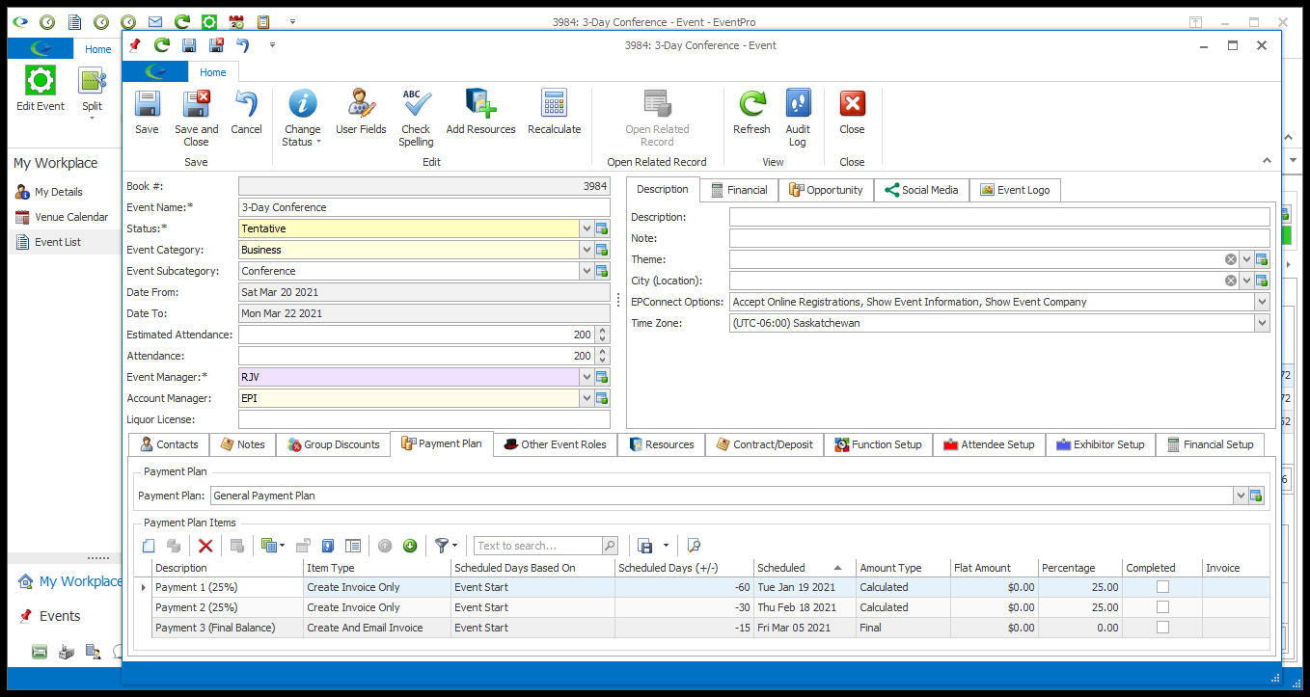Select the Contacts tab
Screen dimensions: 1310x697
pos(170,444)
